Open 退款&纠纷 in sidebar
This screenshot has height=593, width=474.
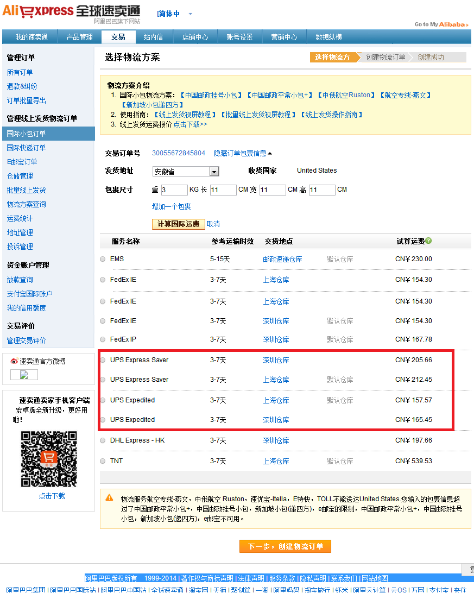(x=22, y=86)
